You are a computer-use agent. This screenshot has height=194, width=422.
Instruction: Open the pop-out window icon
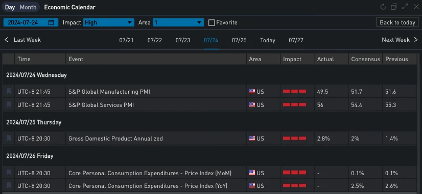[x=394, y=7]
